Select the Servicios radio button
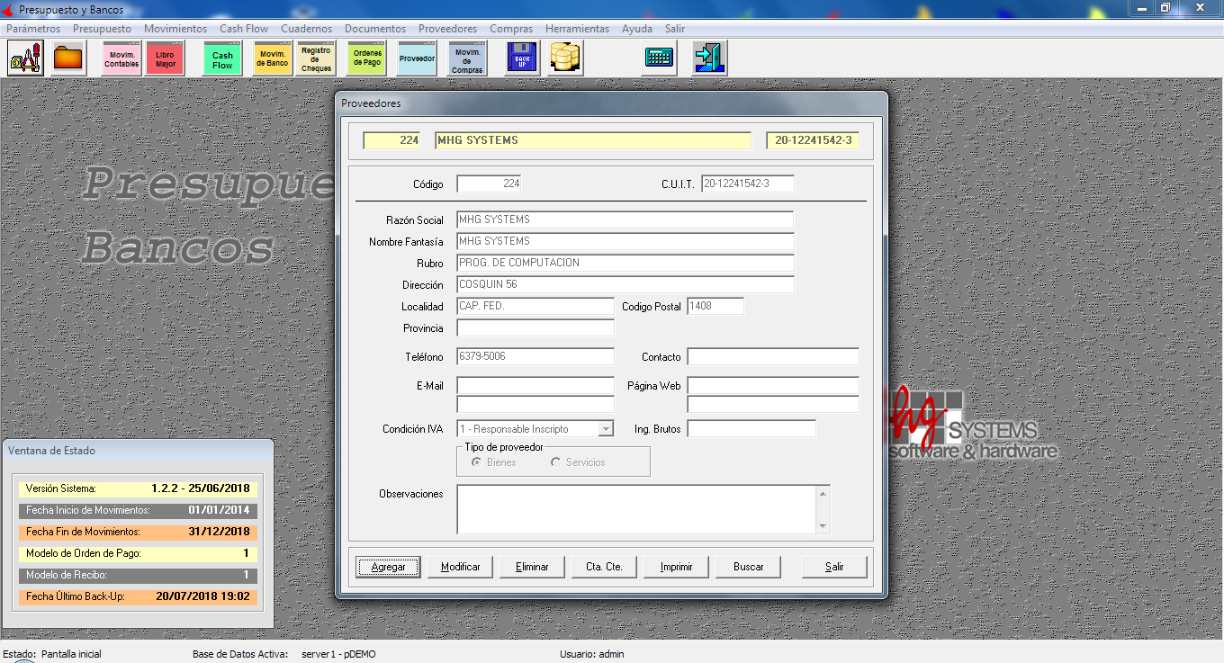The width and height of the screenshot is (1224, 663). pos(556,462)
